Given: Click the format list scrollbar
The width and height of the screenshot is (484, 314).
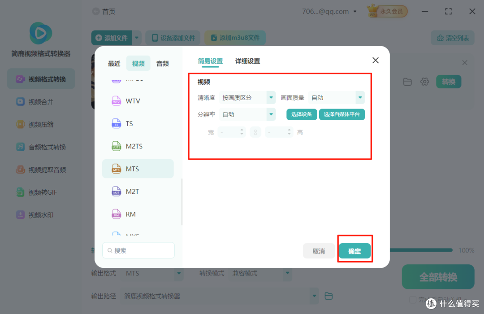Looking at the screenshot, I should point(182,202).
